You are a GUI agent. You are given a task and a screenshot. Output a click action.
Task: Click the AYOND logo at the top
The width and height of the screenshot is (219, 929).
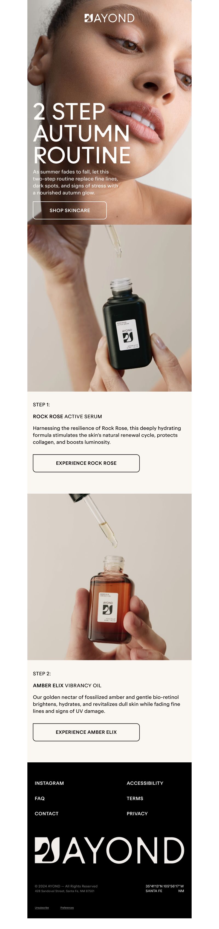[109, 18]
